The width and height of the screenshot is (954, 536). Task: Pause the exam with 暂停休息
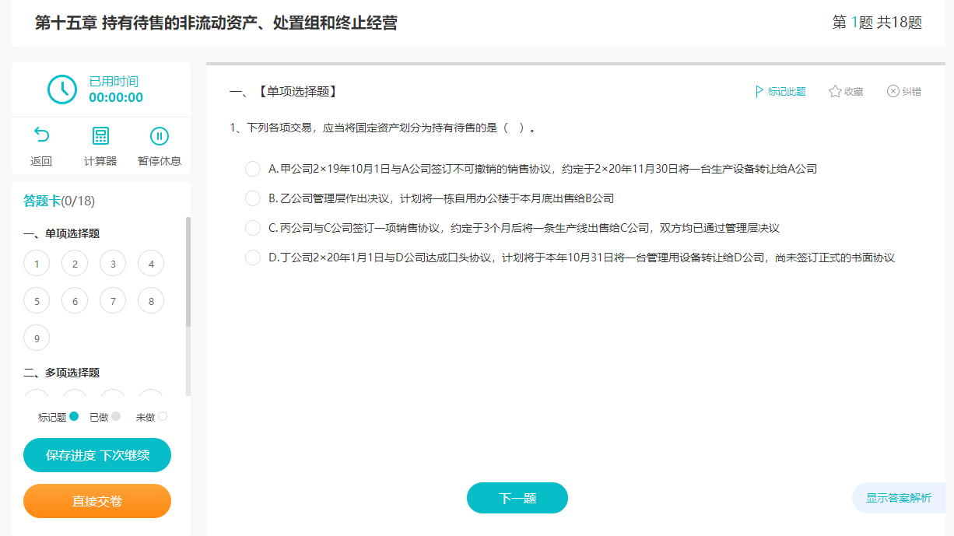click(158, 145)
